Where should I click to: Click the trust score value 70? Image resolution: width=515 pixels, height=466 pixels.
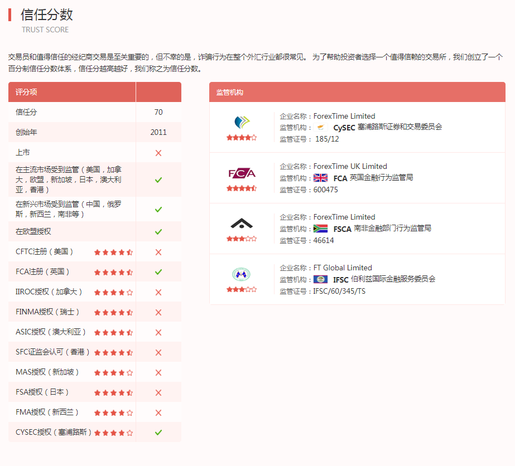click(x=158, y=112)
